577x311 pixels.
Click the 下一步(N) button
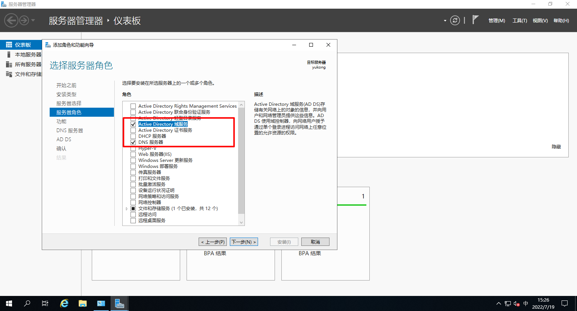tap(244, 242)
